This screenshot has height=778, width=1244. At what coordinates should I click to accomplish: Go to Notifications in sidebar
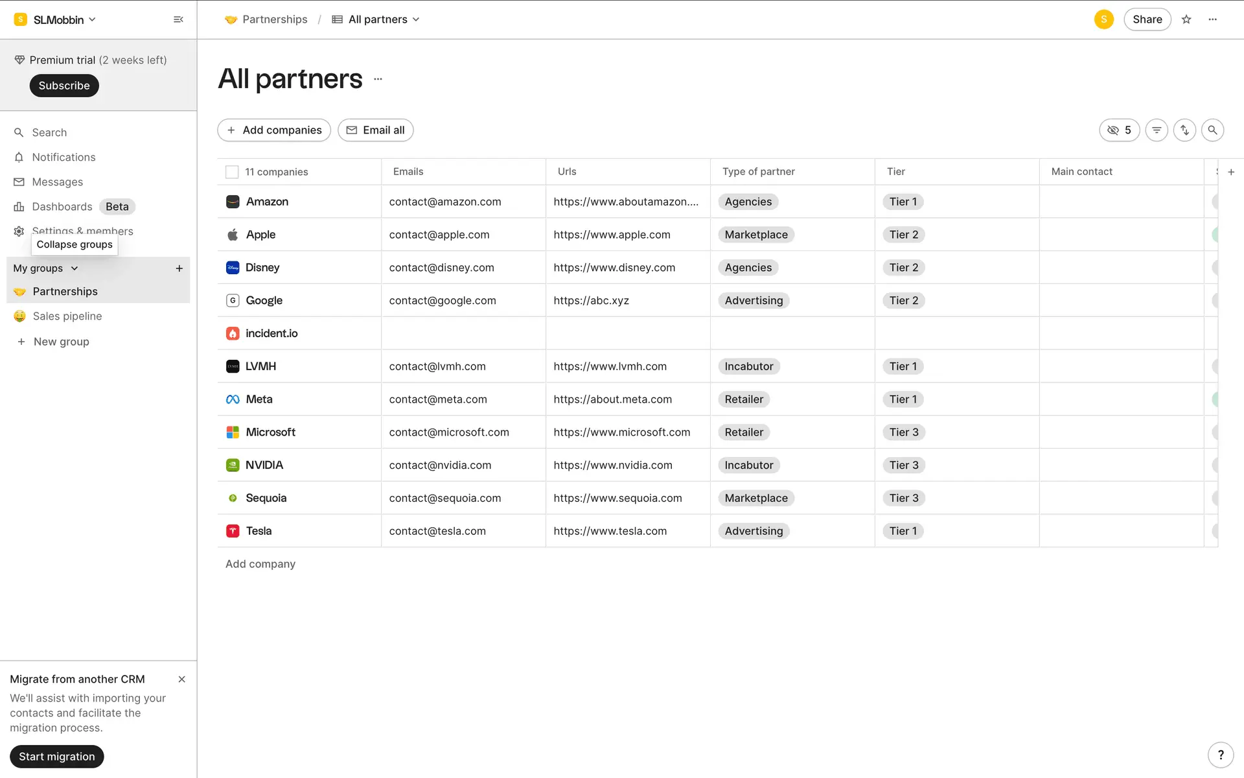click(63, 158)
